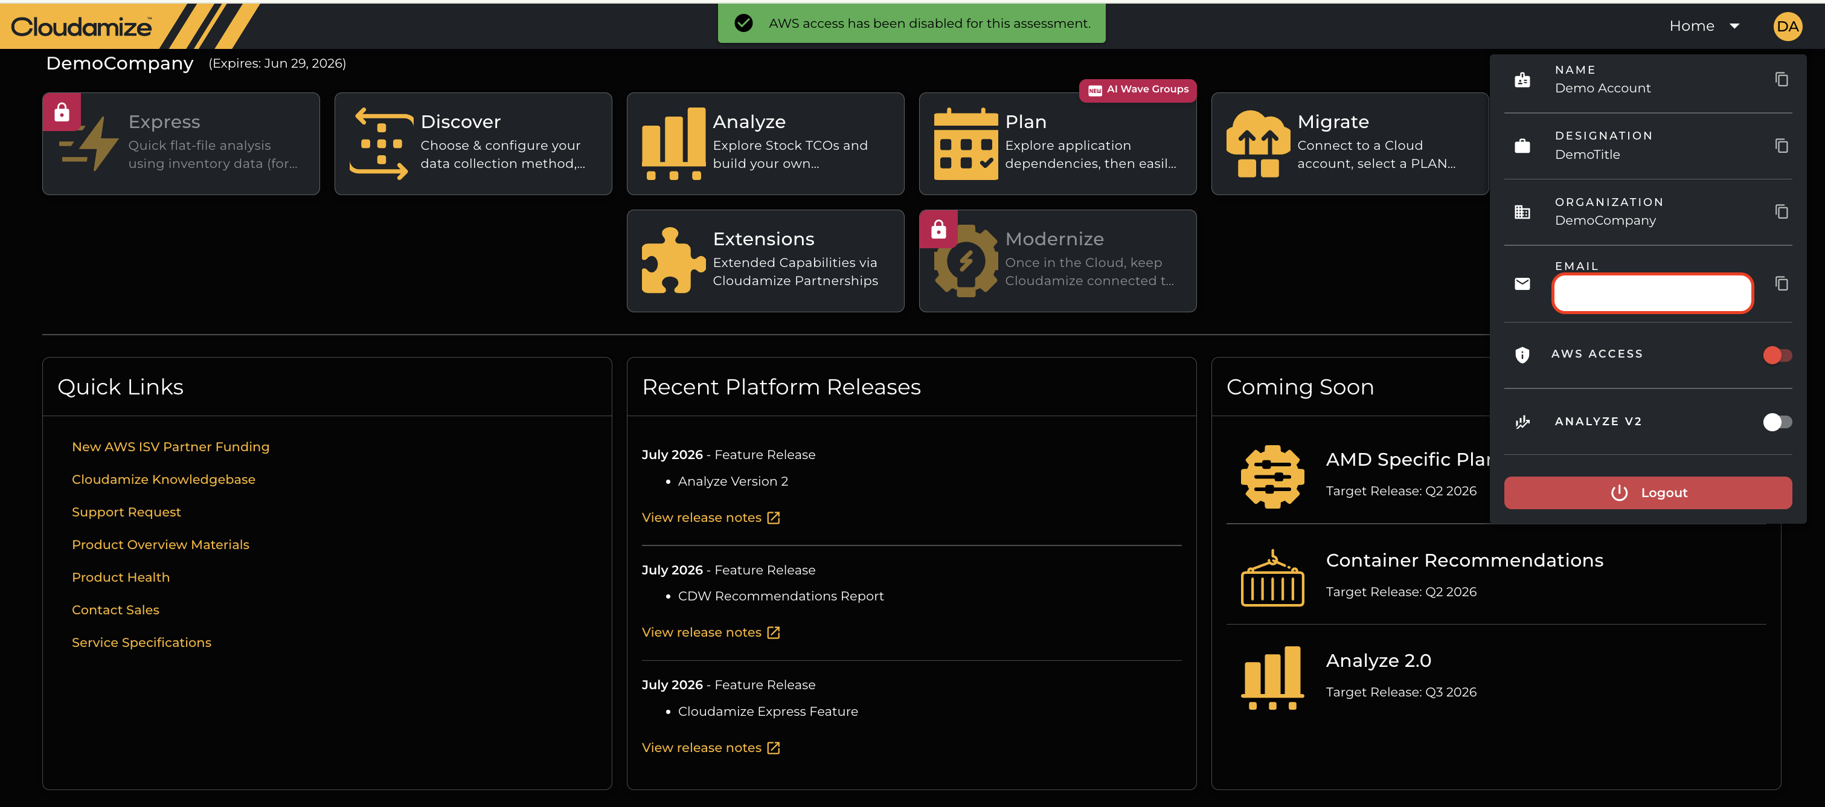Open Product Overview Materials link
Viewport: 1825px width, 807px height.
point(160,544)
